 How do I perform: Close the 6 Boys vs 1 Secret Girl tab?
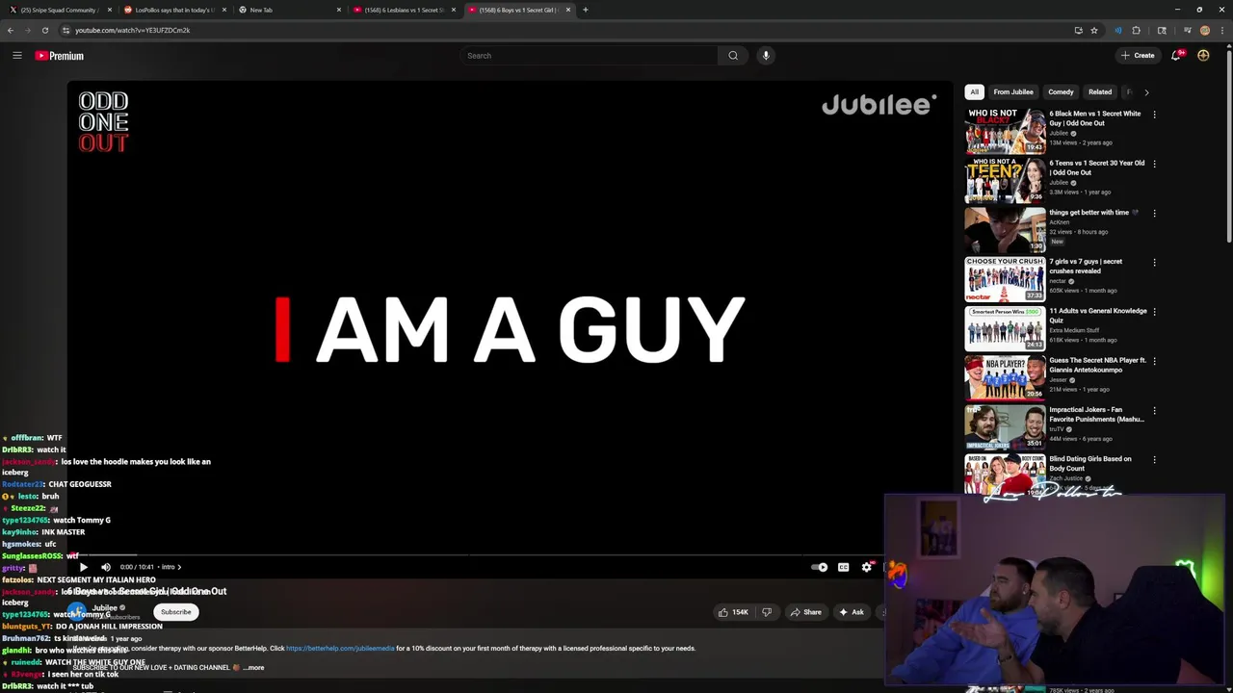pyautogui.click(x=568, y=10)
